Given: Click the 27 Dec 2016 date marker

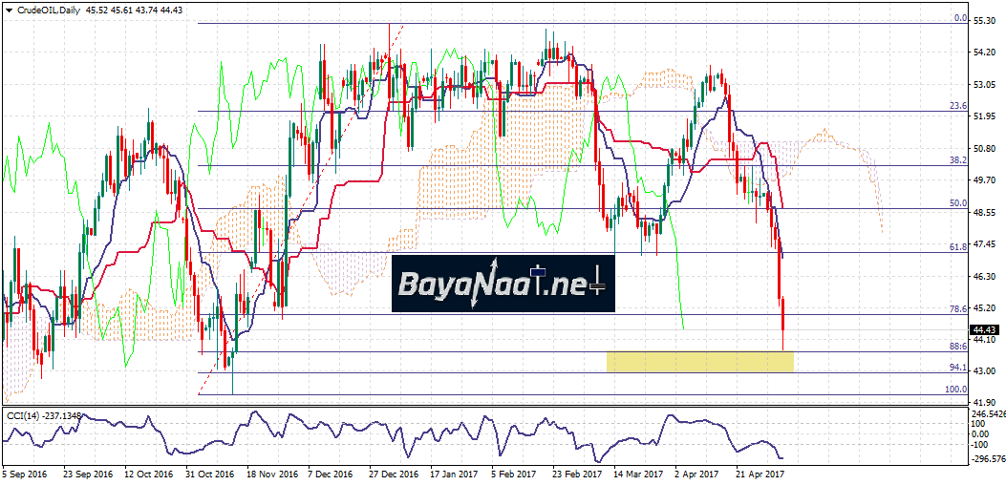Looking at the screenshot, I should [394, 473].
